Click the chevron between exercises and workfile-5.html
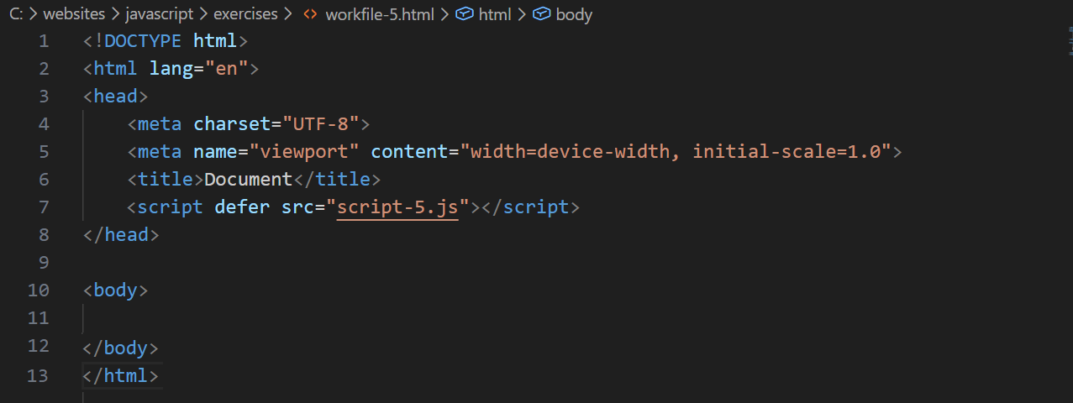 [x=288, y=14]
